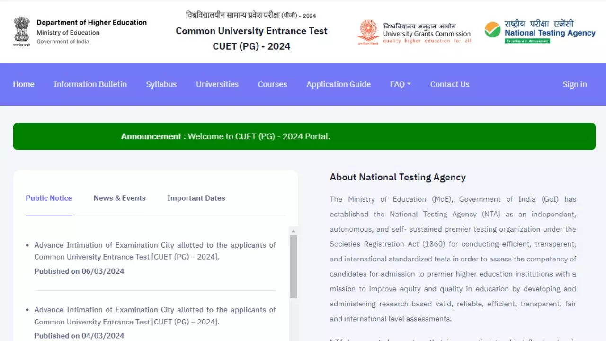Open the Universities navigation item

[217, 84]
